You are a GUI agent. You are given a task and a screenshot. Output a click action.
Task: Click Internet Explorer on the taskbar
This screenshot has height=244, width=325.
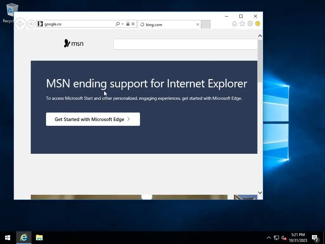pos(23,238)
